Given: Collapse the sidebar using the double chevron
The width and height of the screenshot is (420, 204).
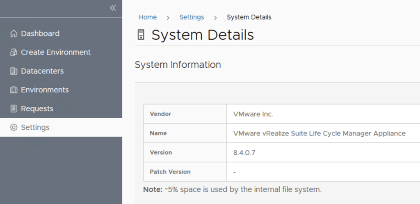Looking at the screenshot, I should (113, 8).
